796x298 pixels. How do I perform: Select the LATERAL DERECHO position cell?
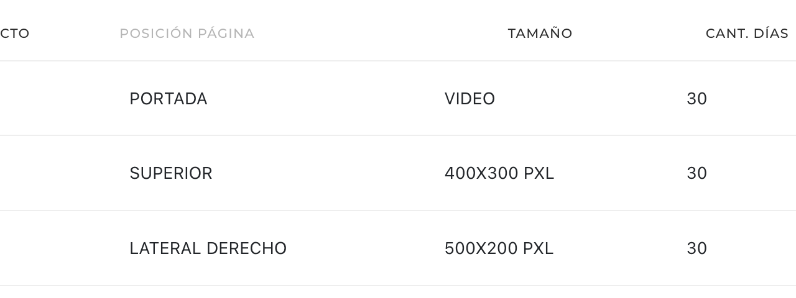tap(208, 248)
